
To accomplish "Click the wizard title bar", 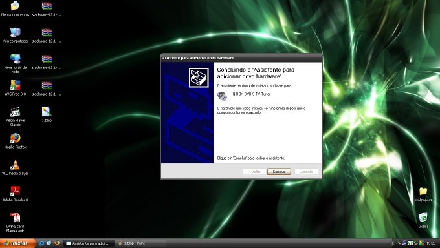I will pyautogui.click(x=241, y=58).
